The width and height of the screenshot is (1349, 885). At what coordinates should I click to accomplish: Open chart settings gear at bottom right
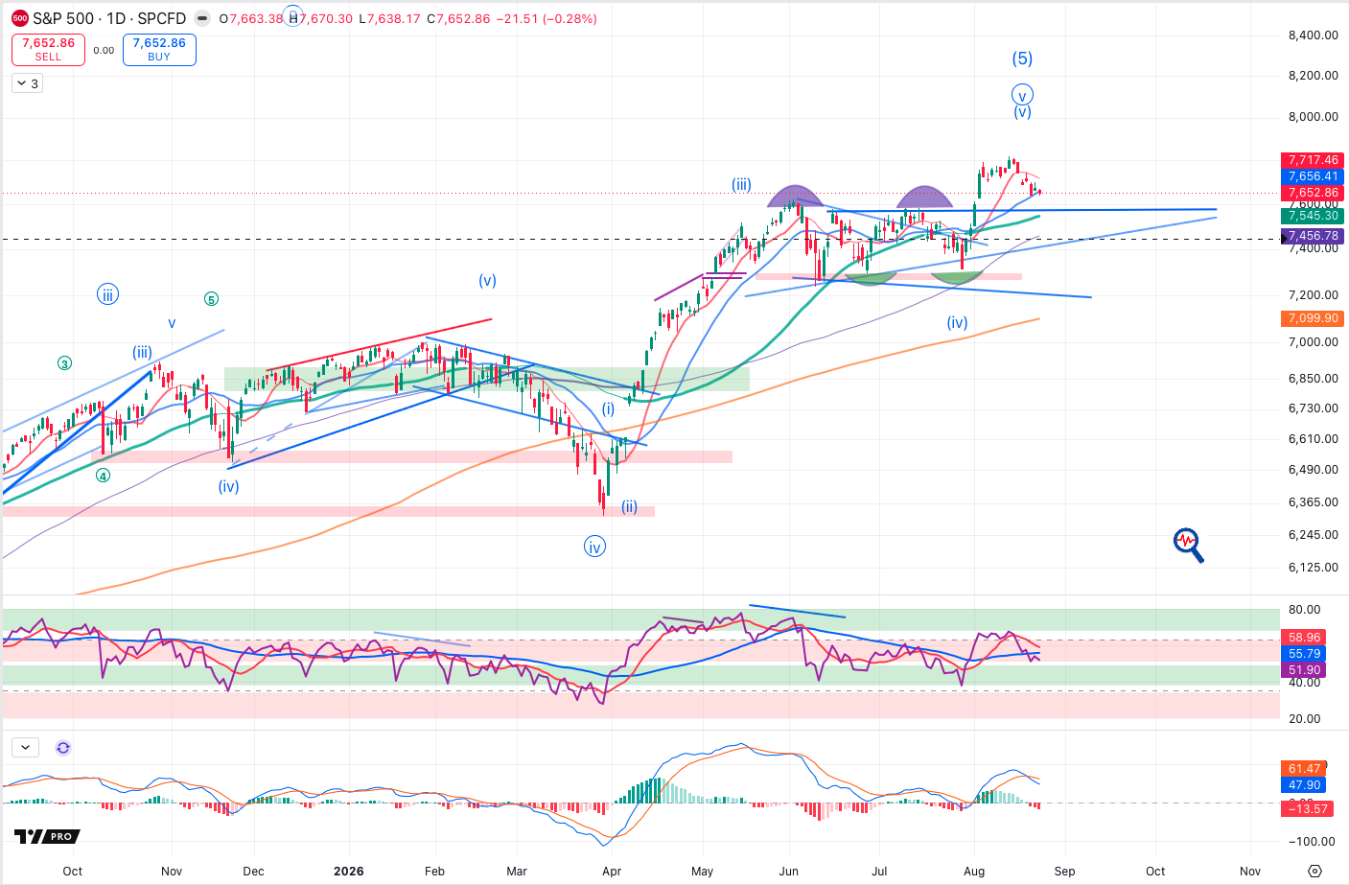(1315, 871)
